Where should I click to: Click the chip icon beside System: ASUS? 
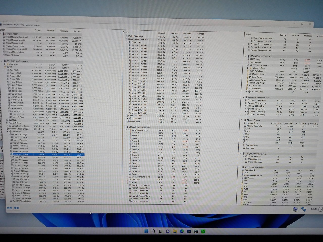click(x=3, y=34)
